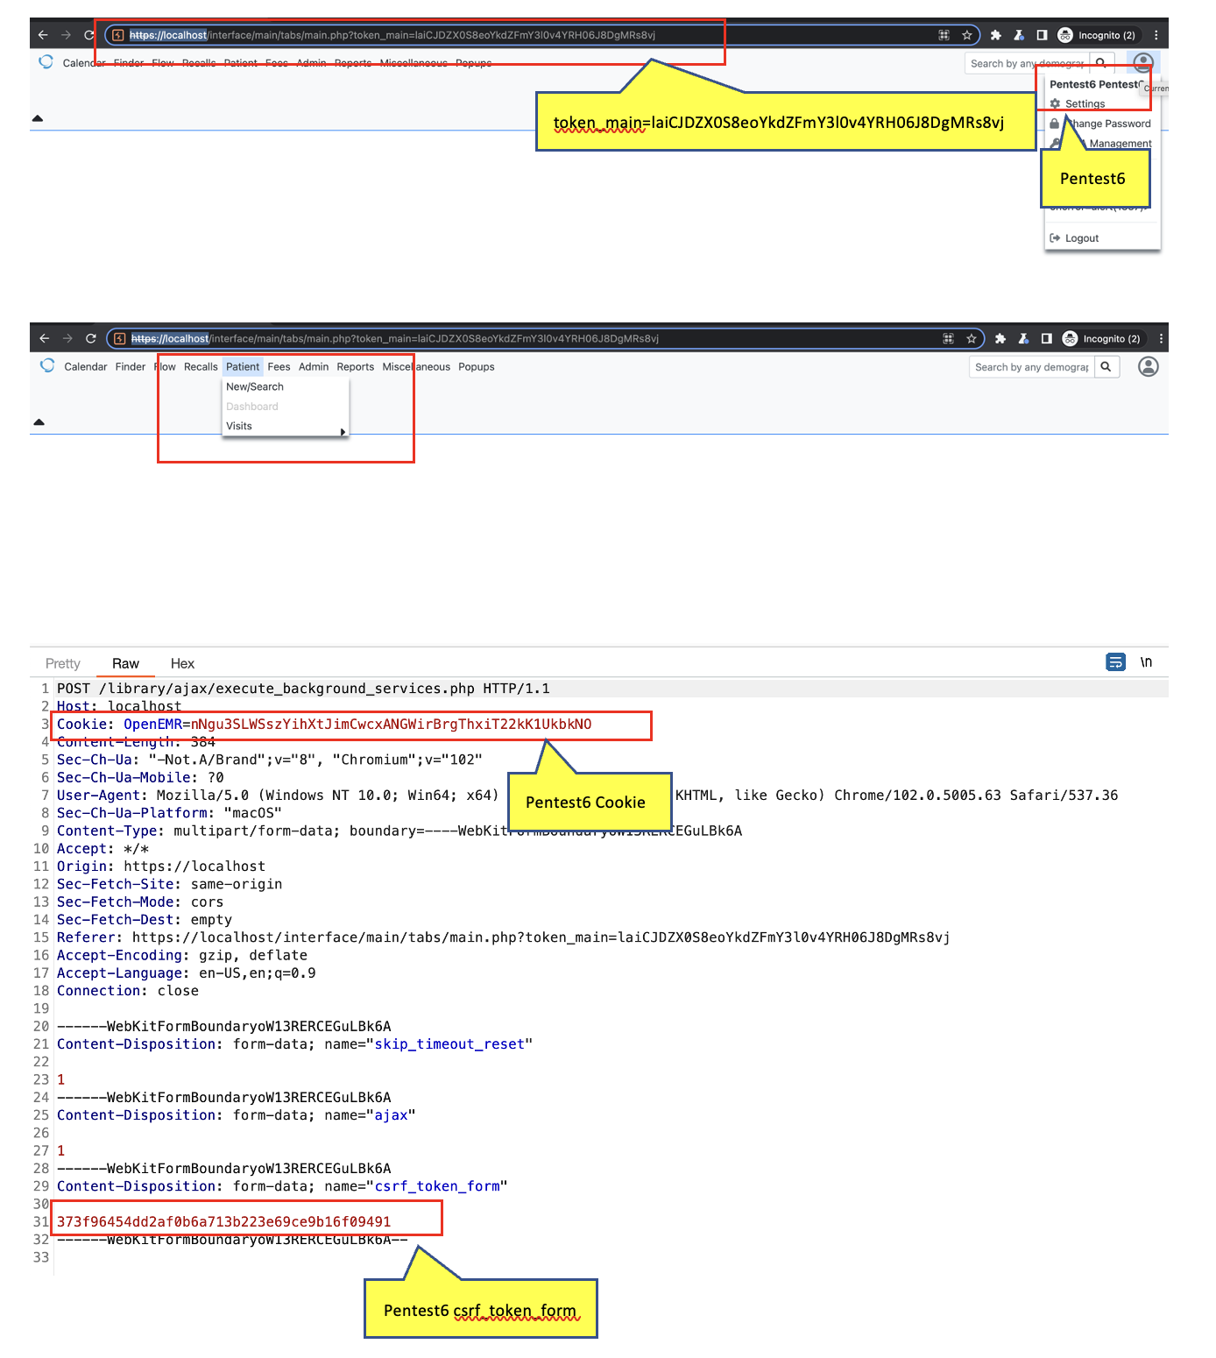Collapse top frame arrow in Patient-dropdown browser
1216x1358 pixels.
coord(39,422)
